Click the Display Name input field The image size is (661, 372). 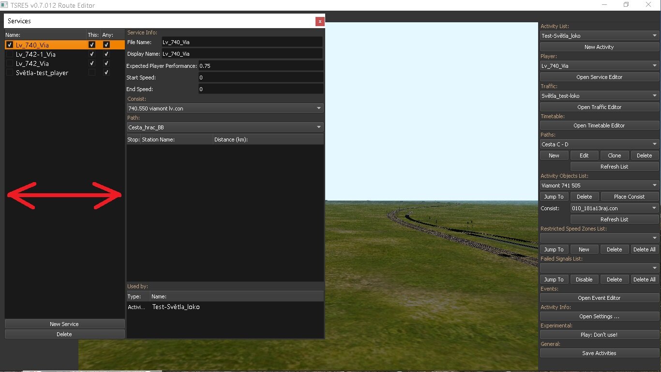(241, 54)
